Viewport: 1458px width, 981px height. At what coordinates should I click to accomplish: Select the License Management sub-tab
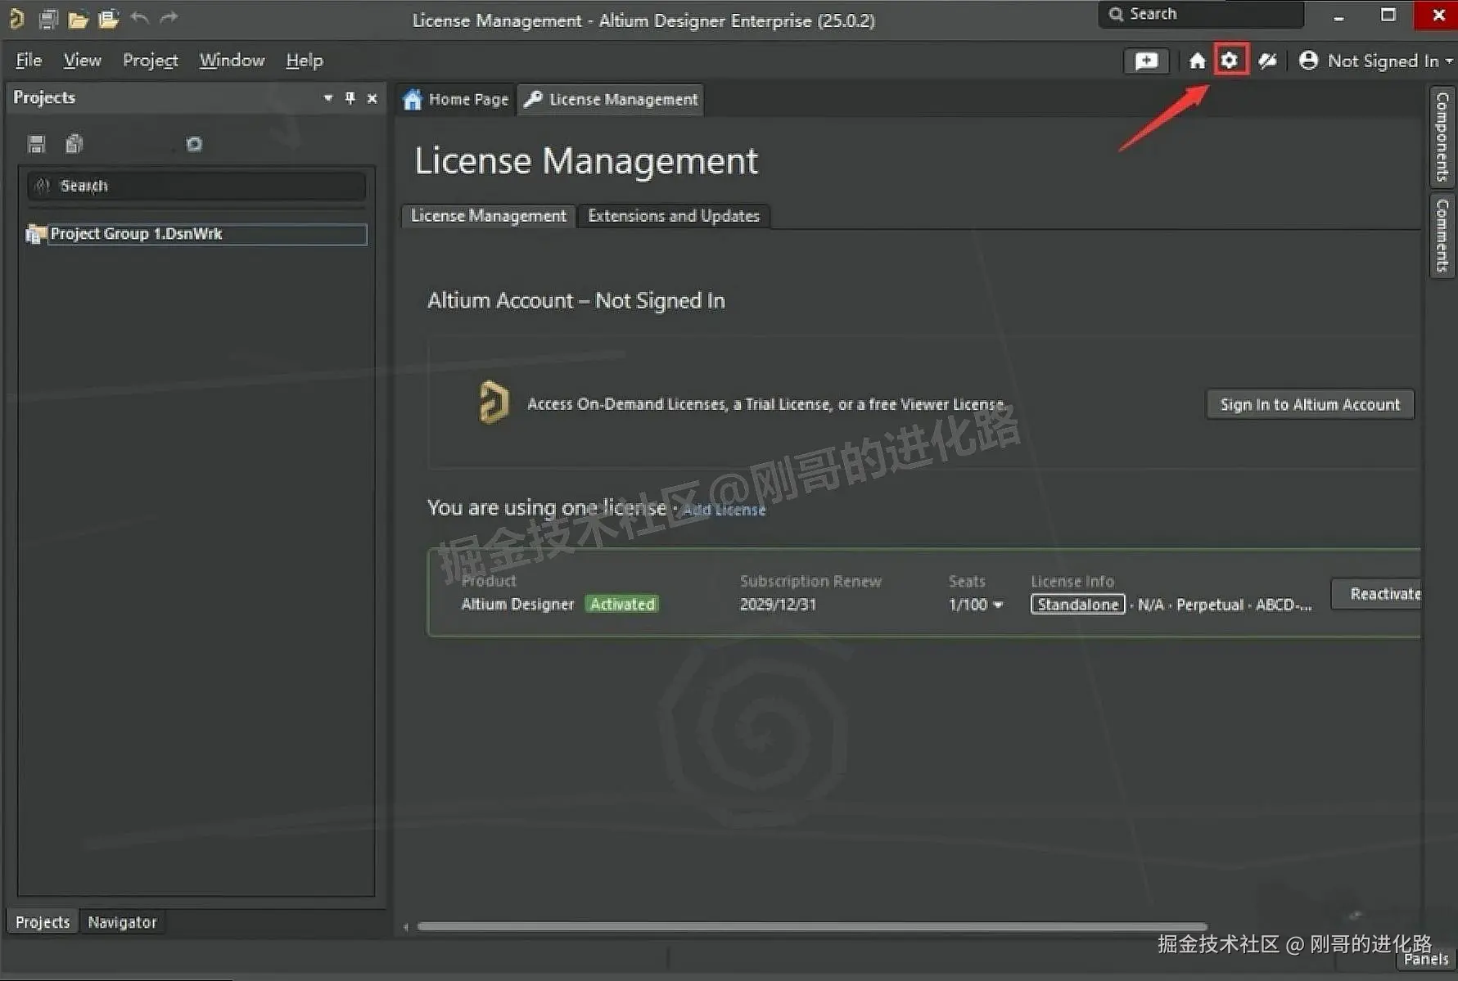tap(489, 216)
